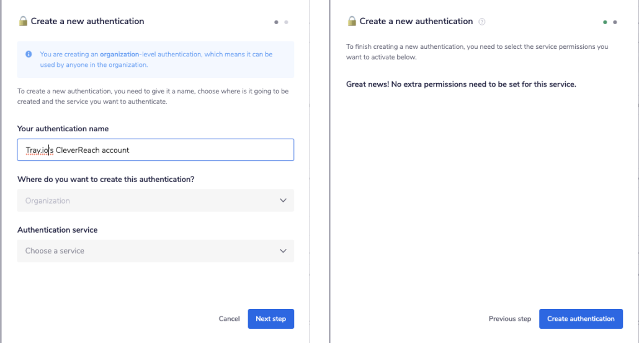Viewport: 639px width, 343px height.
Task: Click the Create authentication button
Action: [x=581, y=319]
